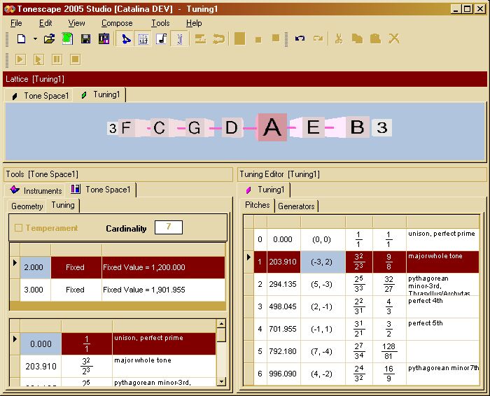This screenshot has width=490, height=396.
Task: Select the 'perfect 4th' pitch row text
Action: click(x=426, y=301)
